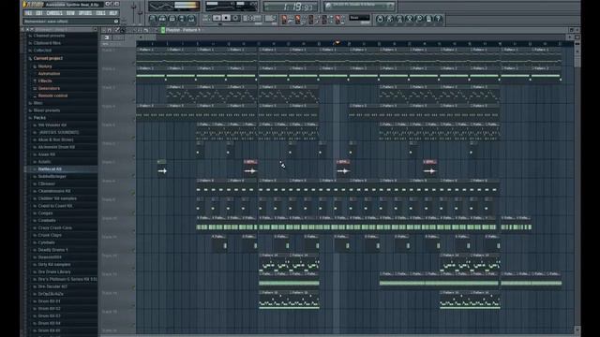Expand the Collected folder
The height and width of the screenshot is (337, 600).
click(x=42, y=50)
